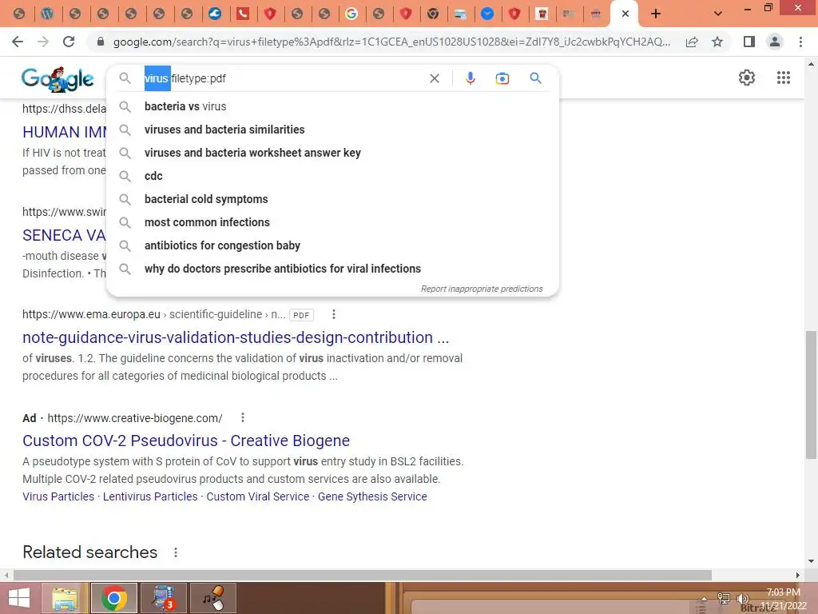Switch to the blue Messenger-style tab
The width and height of the screenshot is (818, 614).
point(487,14)
